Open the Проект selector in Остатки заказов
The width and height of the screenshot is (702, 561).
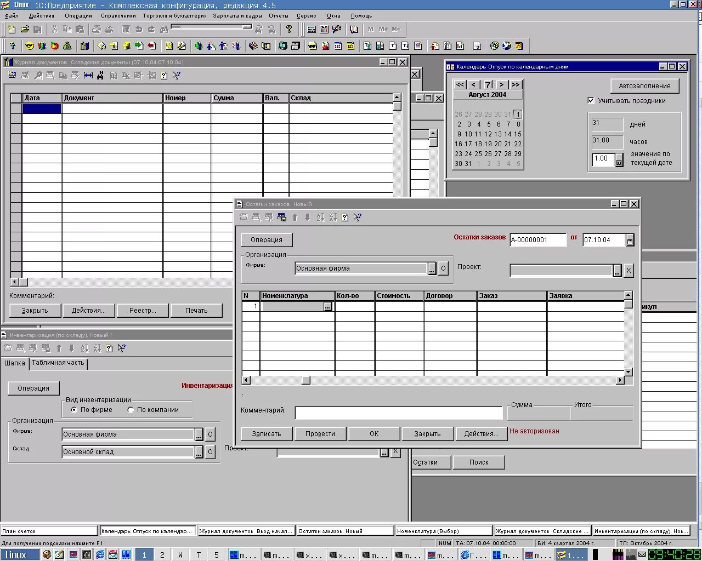coord(618,271)
